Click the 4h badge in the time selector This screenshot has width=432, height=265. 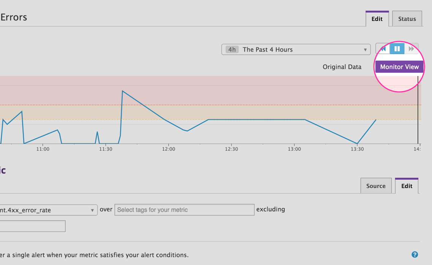coord(233,49)
